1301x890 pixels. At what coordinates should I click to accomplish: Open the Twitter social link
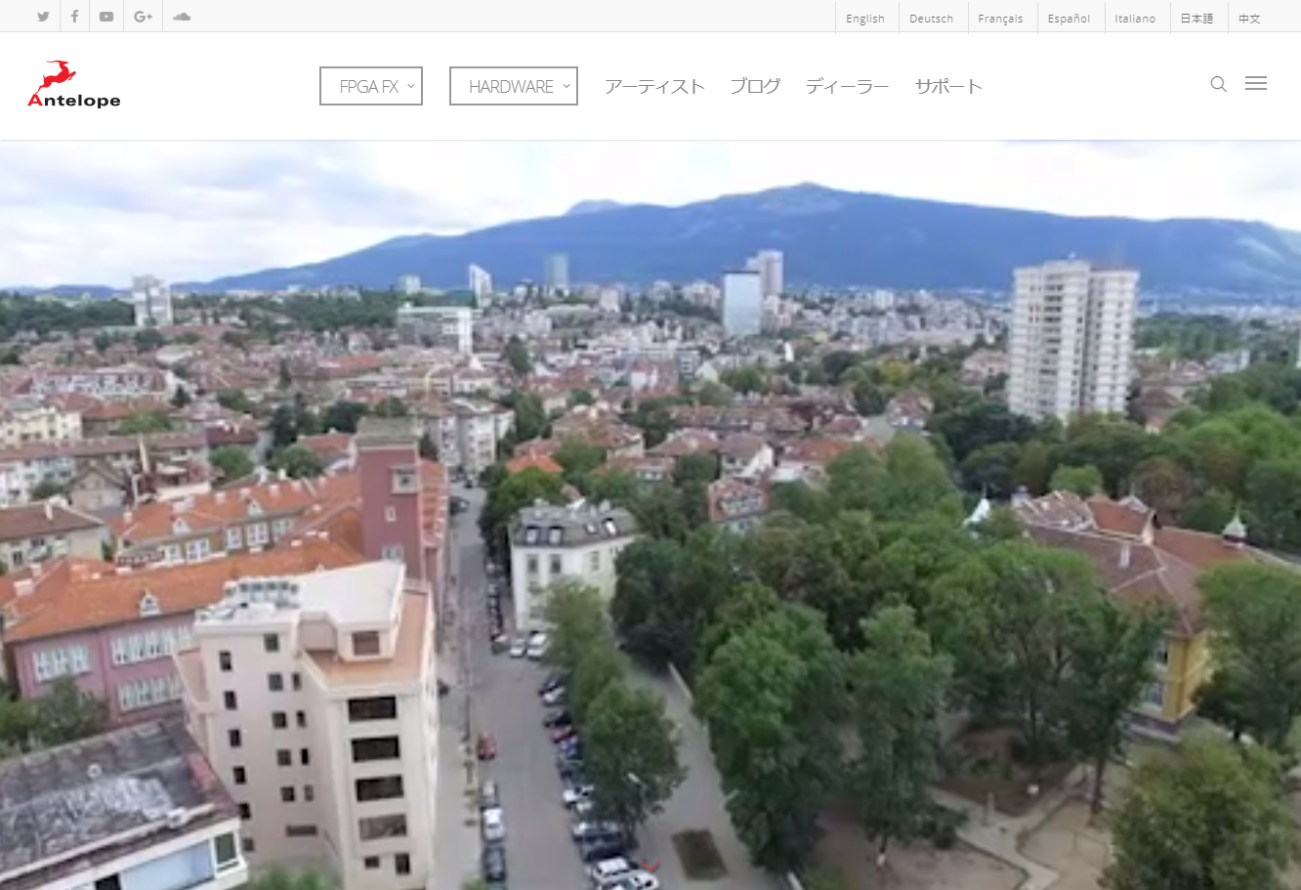click(43, 17)
